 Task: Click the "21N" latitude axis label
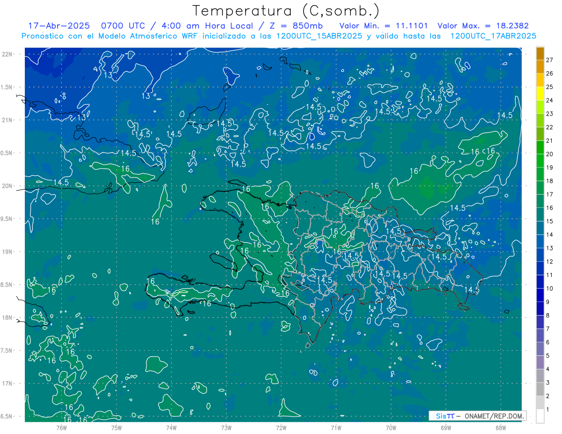[x=8, y=120]
